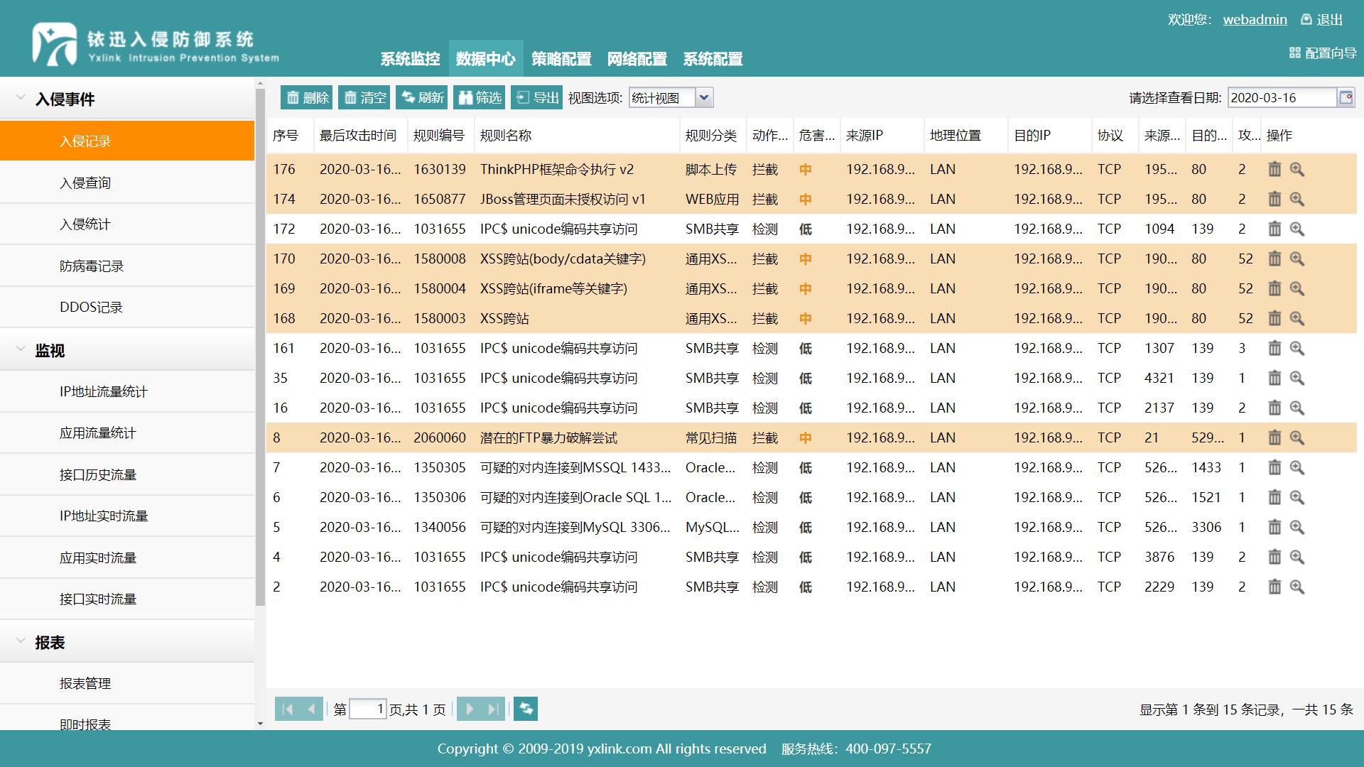Collapse the 监视 sidebar section

[21, 349]
